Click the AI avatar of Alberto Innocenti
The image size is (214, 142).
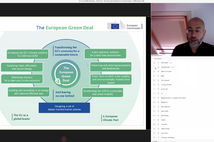coord(154,72)
